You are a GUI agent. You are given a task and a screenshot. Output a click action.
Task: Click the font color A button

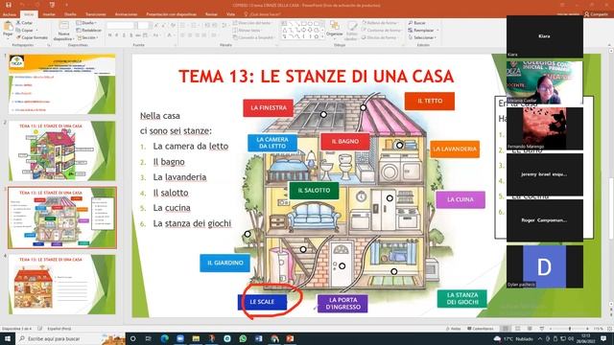170,35
